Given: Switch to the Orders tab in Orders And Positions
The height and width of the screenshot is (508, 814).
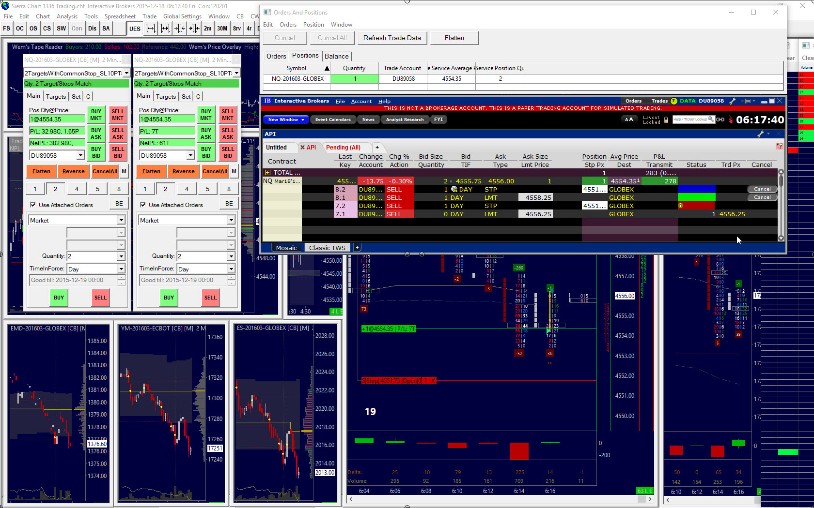Looking at the screenshot, I should click(x=276, y=56).
